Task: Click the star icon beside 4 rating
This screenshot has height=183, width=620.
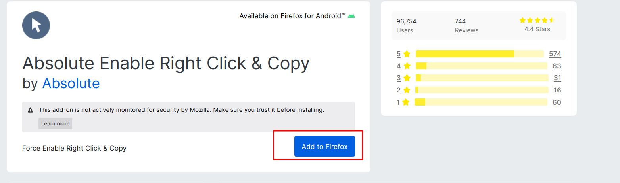Action: [407, 66]
